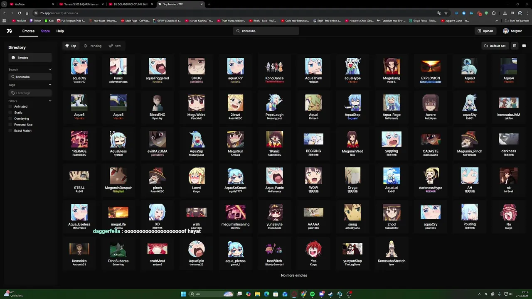Click the taskbar search box Ara
The width and height of the screenshot is (532, 299).
point(211,294)
